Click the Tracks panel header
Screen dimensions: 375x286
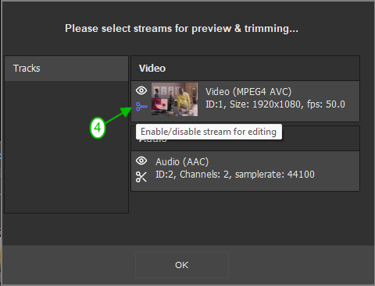[x=66, y=69]
